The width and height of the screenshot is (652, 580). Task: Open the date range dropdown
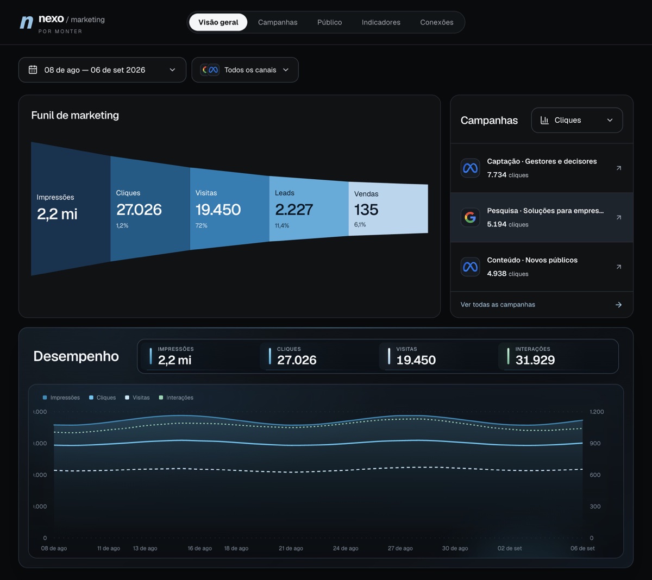pyautogui.click(x=102, y=70)
